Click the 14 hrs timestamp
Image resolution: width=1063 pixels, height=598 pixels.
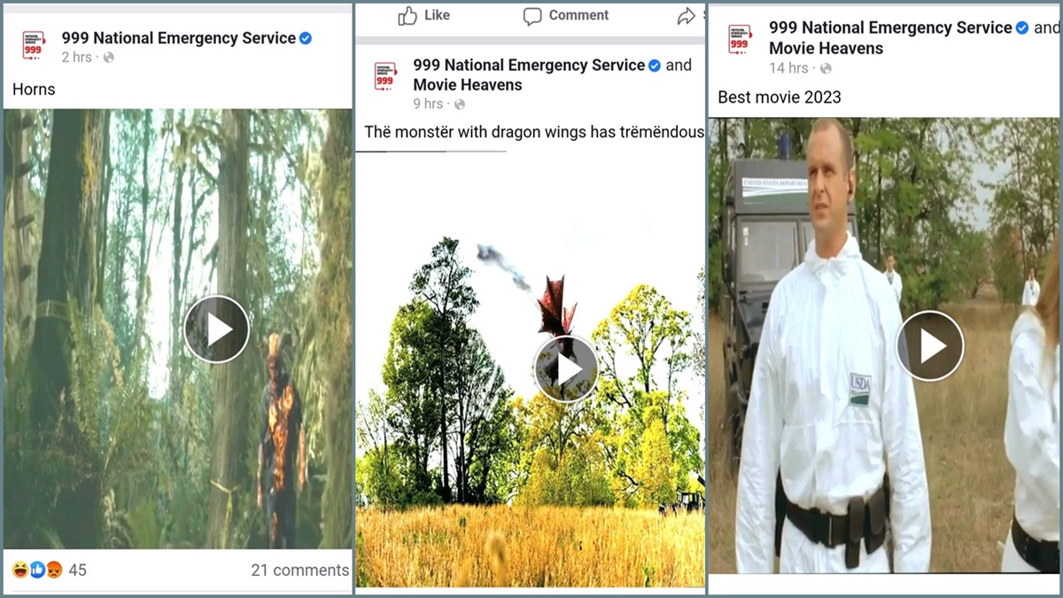click(788, 68)
